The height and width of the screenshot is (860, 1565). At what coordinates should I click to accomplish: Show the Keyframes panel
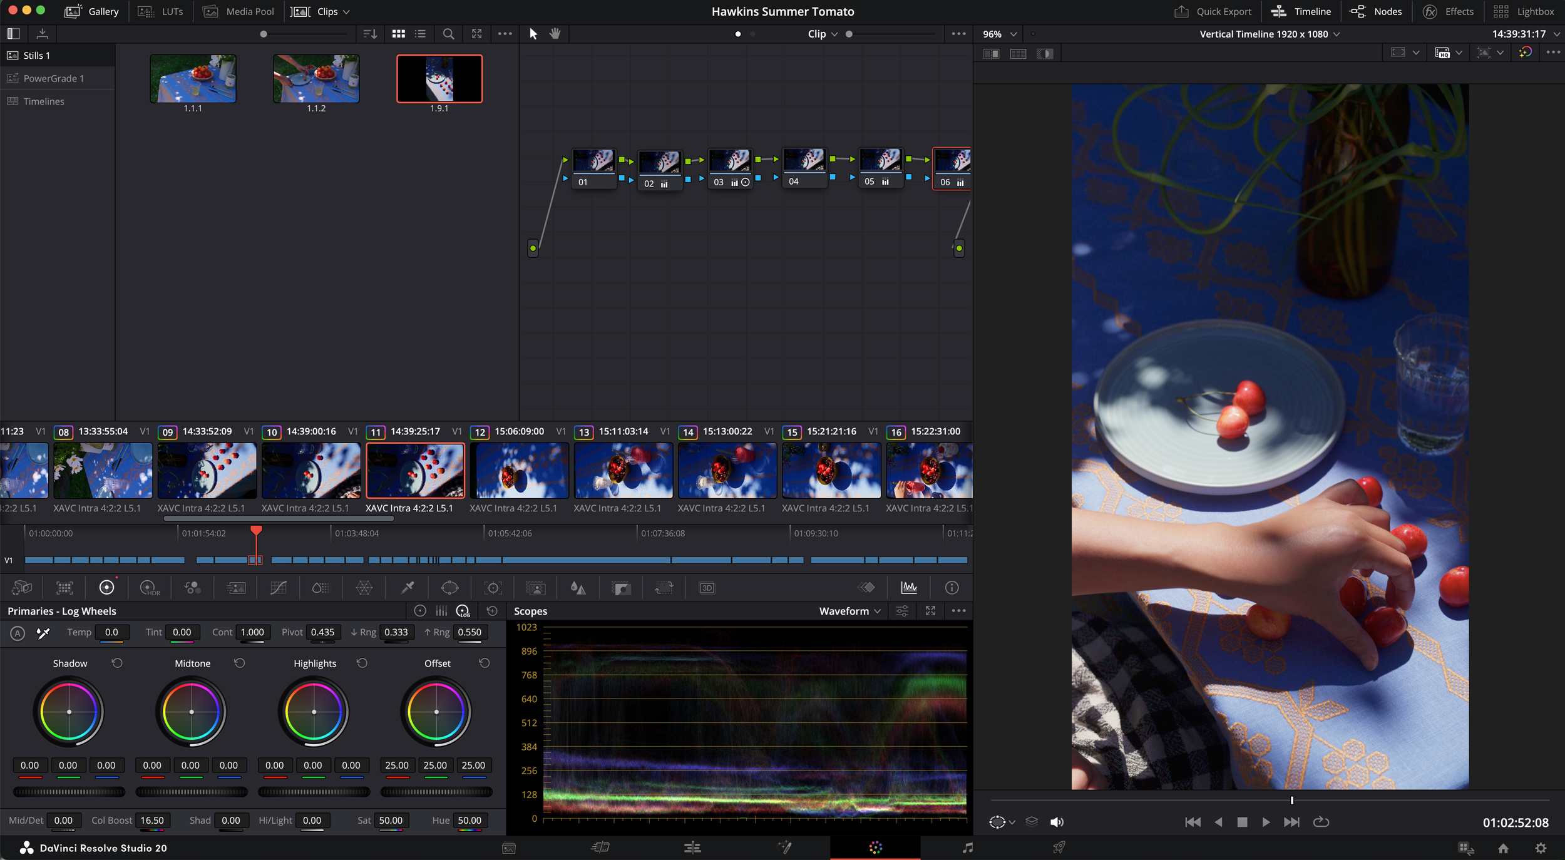866,587
